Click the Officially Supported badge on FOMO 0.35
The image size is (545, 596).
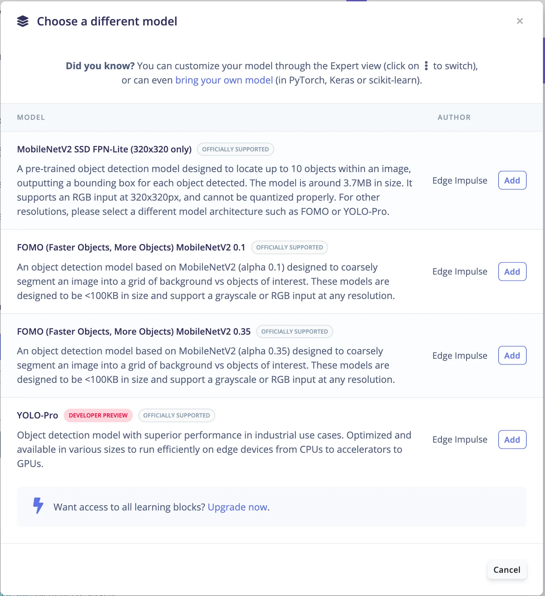[295, 332]
